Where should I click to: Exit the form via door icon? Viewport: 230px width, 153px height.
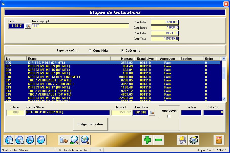pos(219,140)
